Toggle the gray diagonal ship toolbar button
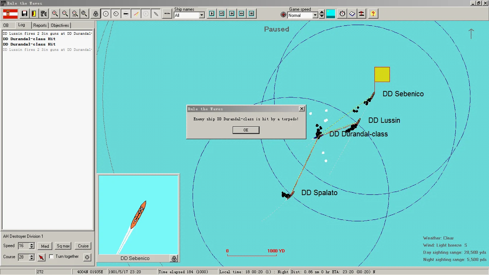This screenshot has height=275, width=489. point(156,14)
